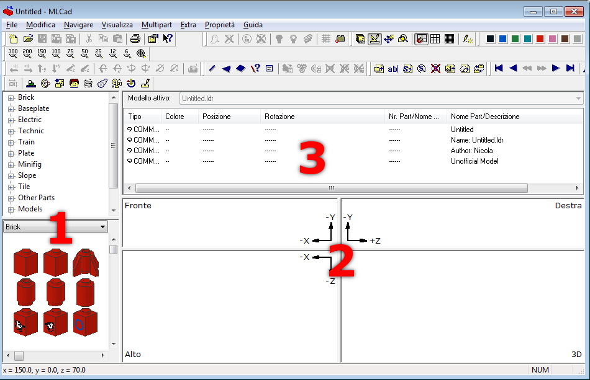Expand the Minifig category in tree
This screenshot has height=380, width=590.
coord(11,164)
